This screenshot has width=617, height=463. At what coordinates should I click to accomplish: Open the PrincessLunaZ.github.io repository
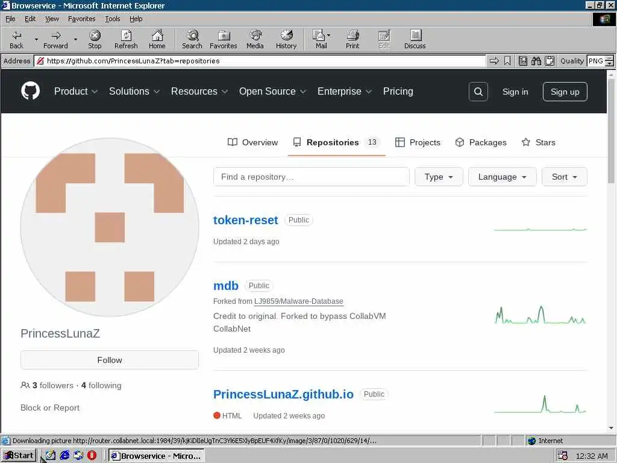283,394
